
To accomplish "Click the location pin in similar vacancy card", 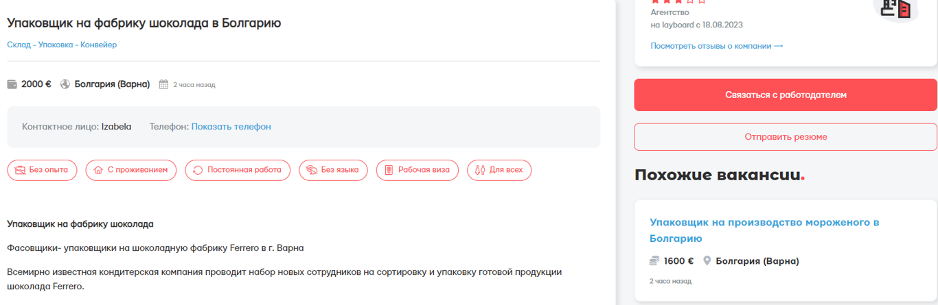I will click(x=707, y=261).
